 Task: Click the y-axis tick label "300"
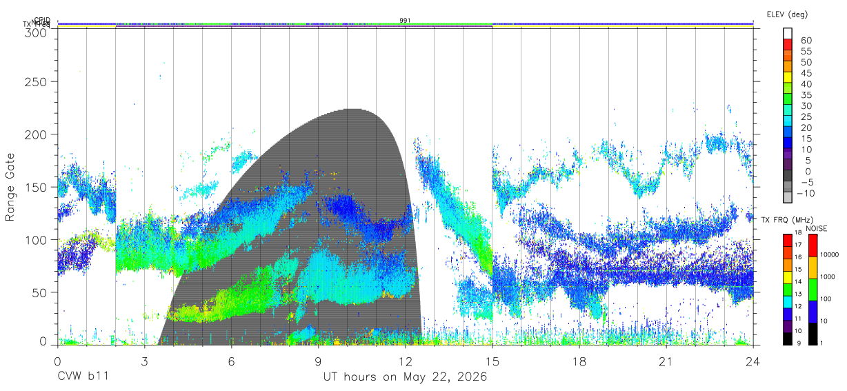tap(36, 32)
